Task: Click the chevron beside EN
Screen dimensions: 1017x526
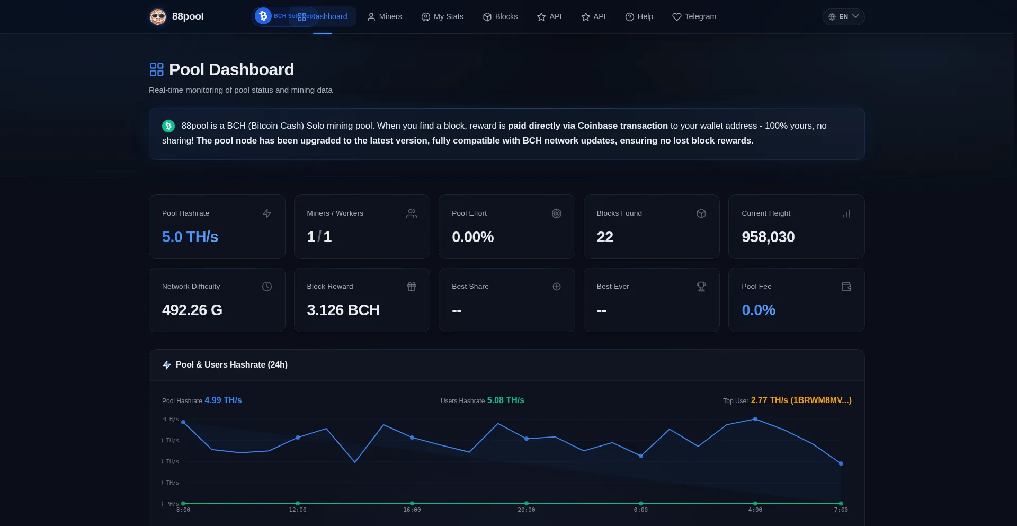Action: click(855, 16)
